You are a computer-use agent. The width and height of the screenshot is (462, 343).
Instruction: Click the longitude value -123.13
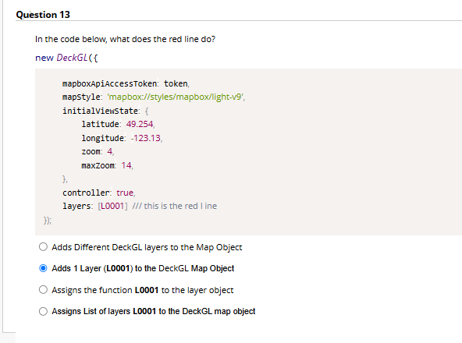pos(146,138)
